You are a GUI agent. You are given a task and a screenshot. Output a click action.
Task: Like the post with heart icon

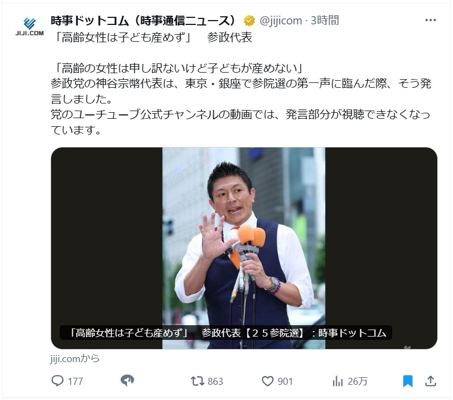coord(268,381)
